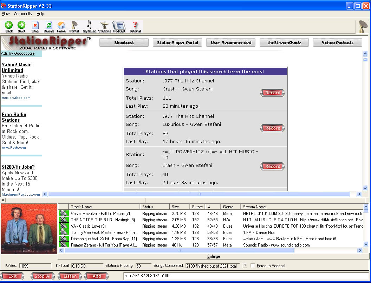
Task: Click the satellite dish logo at top right
Action: click(362, 27)
